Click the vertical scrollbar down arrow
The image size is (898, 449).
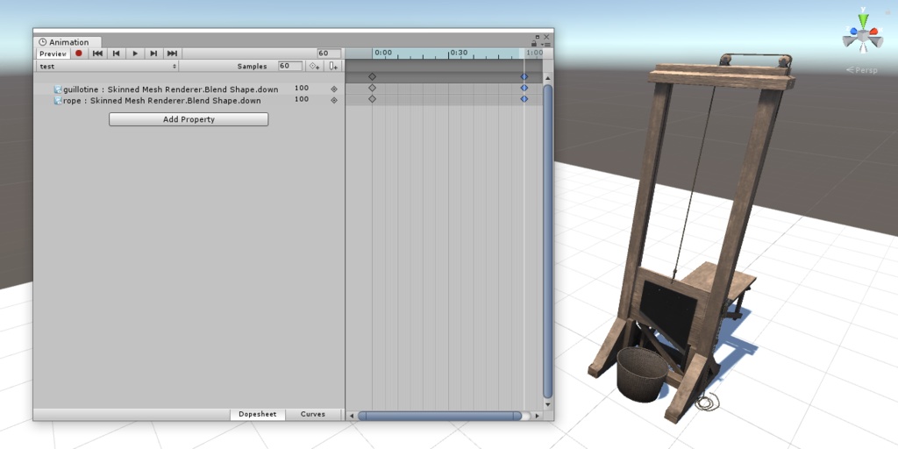[548, 404]
